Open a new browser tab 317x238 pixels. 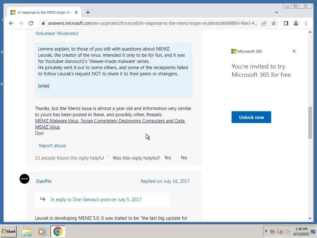click(x=88, y=12)
